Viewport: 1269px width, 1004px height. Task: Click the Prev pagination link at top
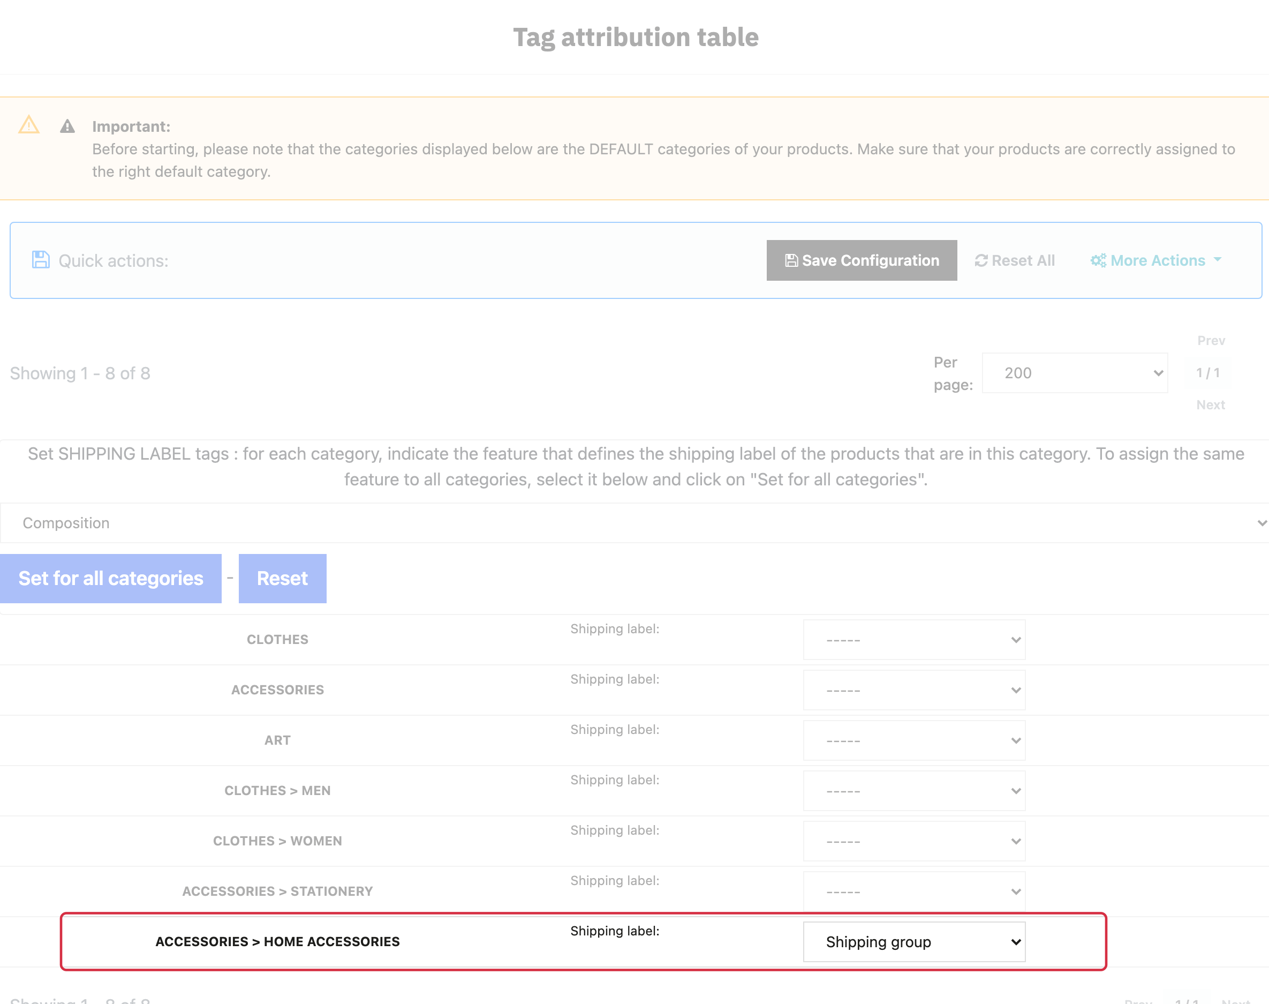click(1211, 340)
